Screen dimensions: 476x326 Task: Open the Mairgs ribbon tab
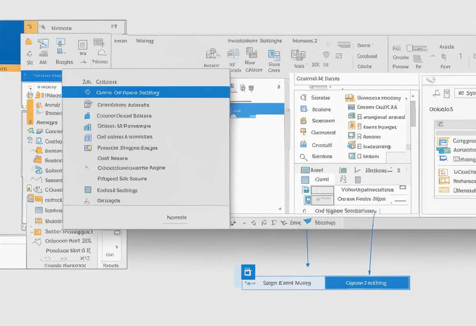(144, 41)
